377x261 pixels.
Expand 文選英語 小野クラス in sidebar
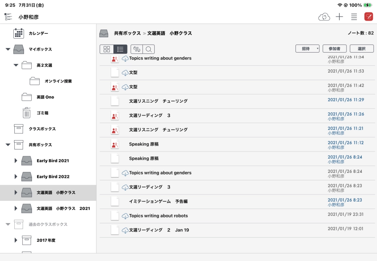pyautogui.click(x=16, y=192)
